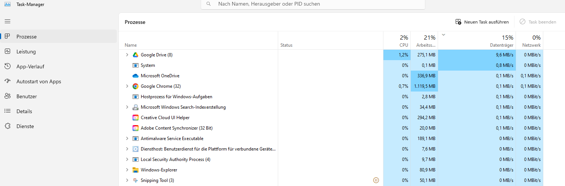Expand Local Security Authority Process (4)
The height and width of the screenshot is (186, 565).
coord(127,159)
